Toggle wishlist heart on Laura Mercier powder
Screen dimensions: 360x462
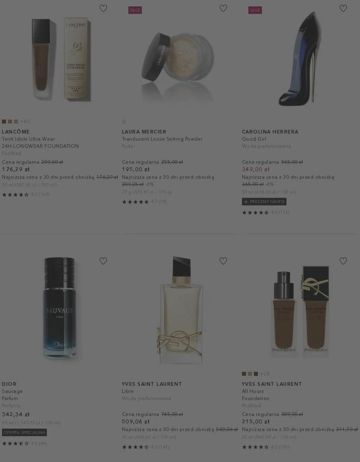[223, 8]
